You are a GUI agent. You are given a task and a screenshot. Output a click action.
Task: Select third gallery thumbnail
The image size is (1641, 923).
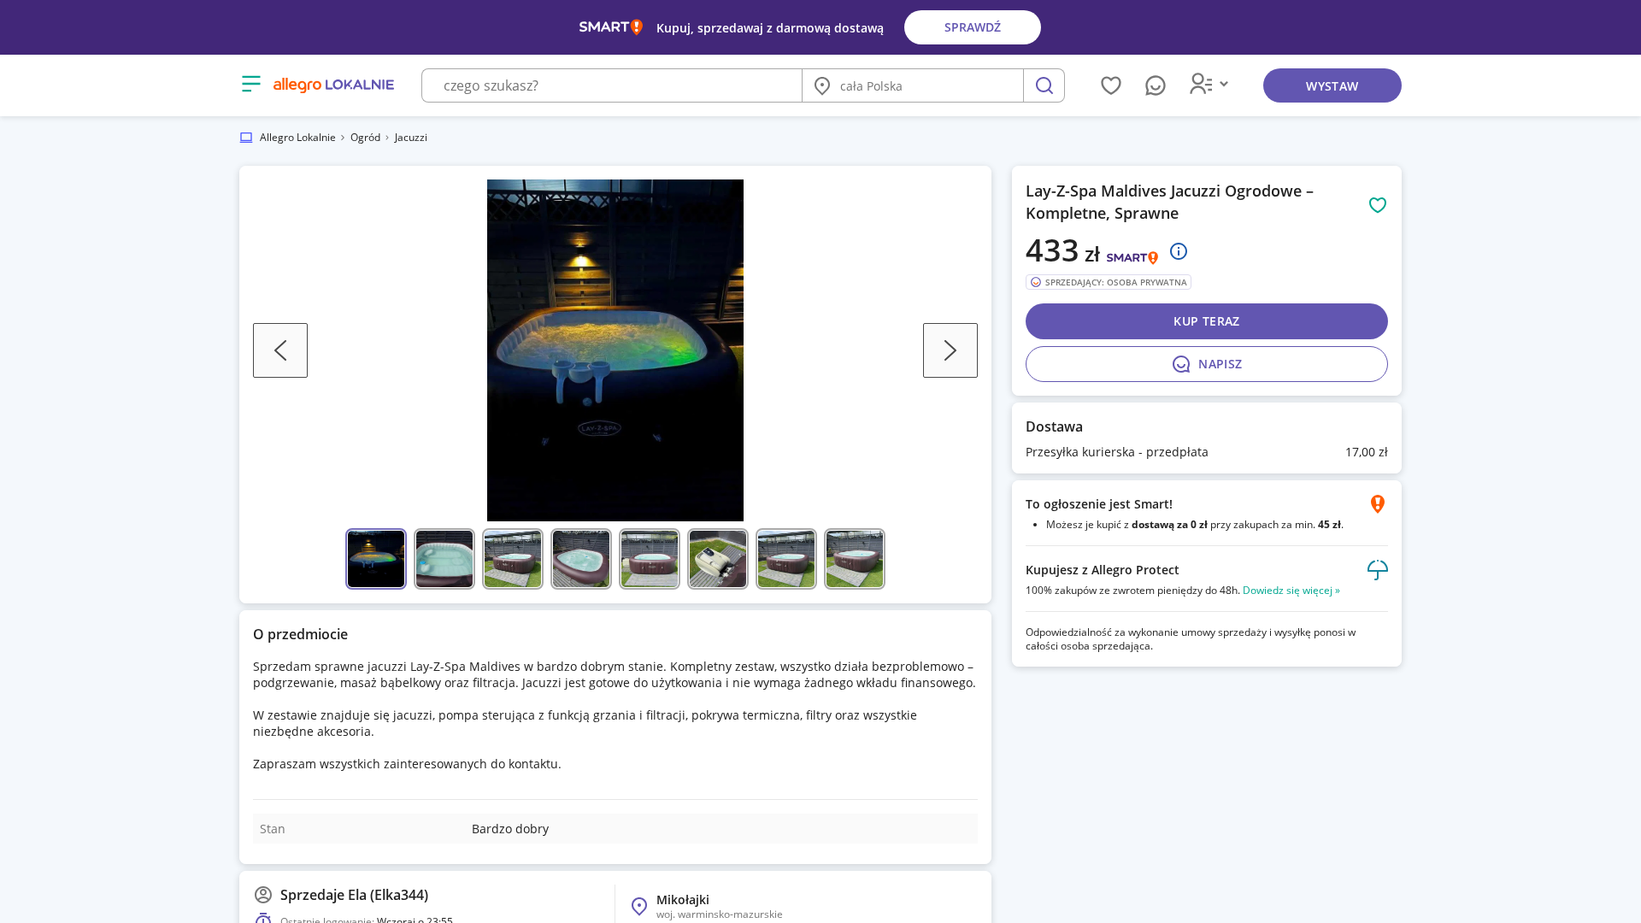click(x=513, y=559)
